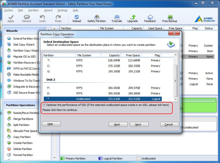Click the AOMEI Technology logo
220x163 pixels.
[x=205, y=19]
